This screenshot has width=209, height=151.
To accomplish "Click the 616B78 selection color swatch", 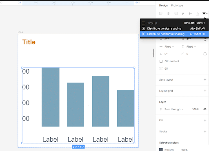I will pos(161,150).
